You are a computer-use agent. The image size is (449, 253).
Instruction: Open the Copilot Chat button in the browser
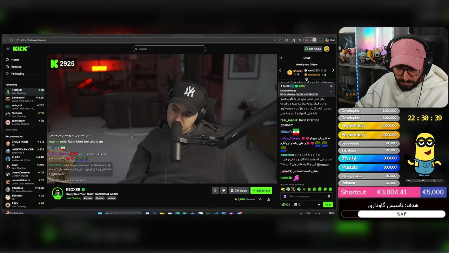[330, 40]
